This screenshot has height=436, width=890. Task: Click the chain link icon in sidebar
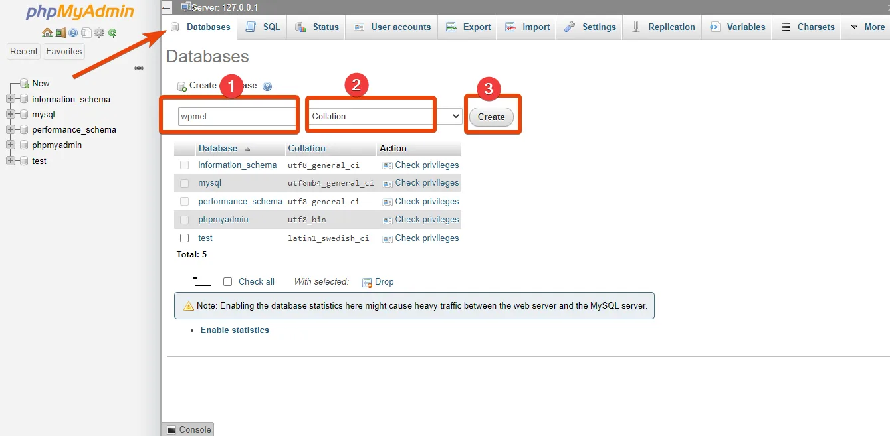[139, 68]
